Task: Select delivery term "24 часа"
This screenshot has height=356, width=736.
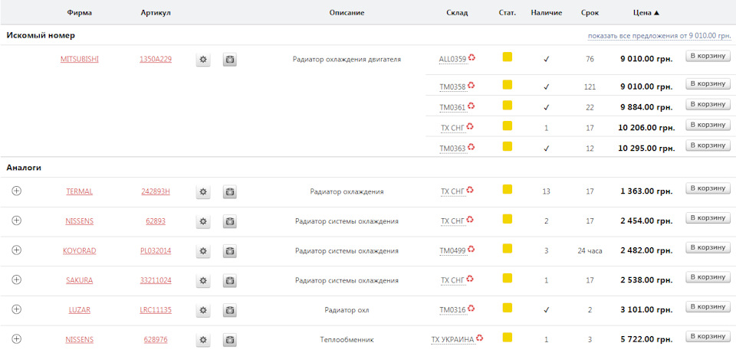Action: click(x=590, y=251)
